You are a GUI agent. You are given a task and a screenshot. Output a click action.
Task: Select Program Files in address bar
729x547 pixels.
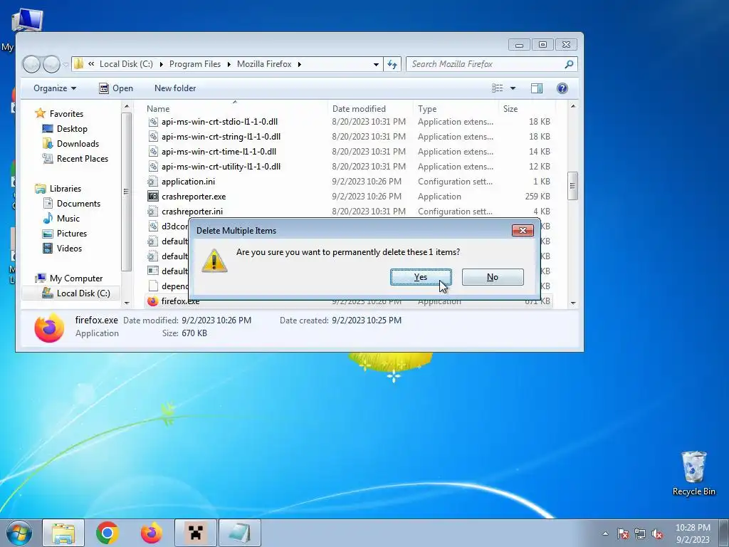point(195,64)
